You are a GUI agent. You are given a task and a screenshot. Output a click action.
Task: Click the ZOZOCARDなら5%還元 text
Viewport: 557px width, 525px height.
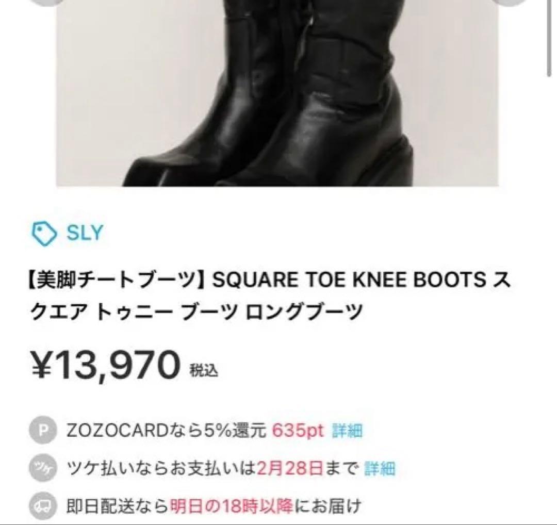click(166, 431)
